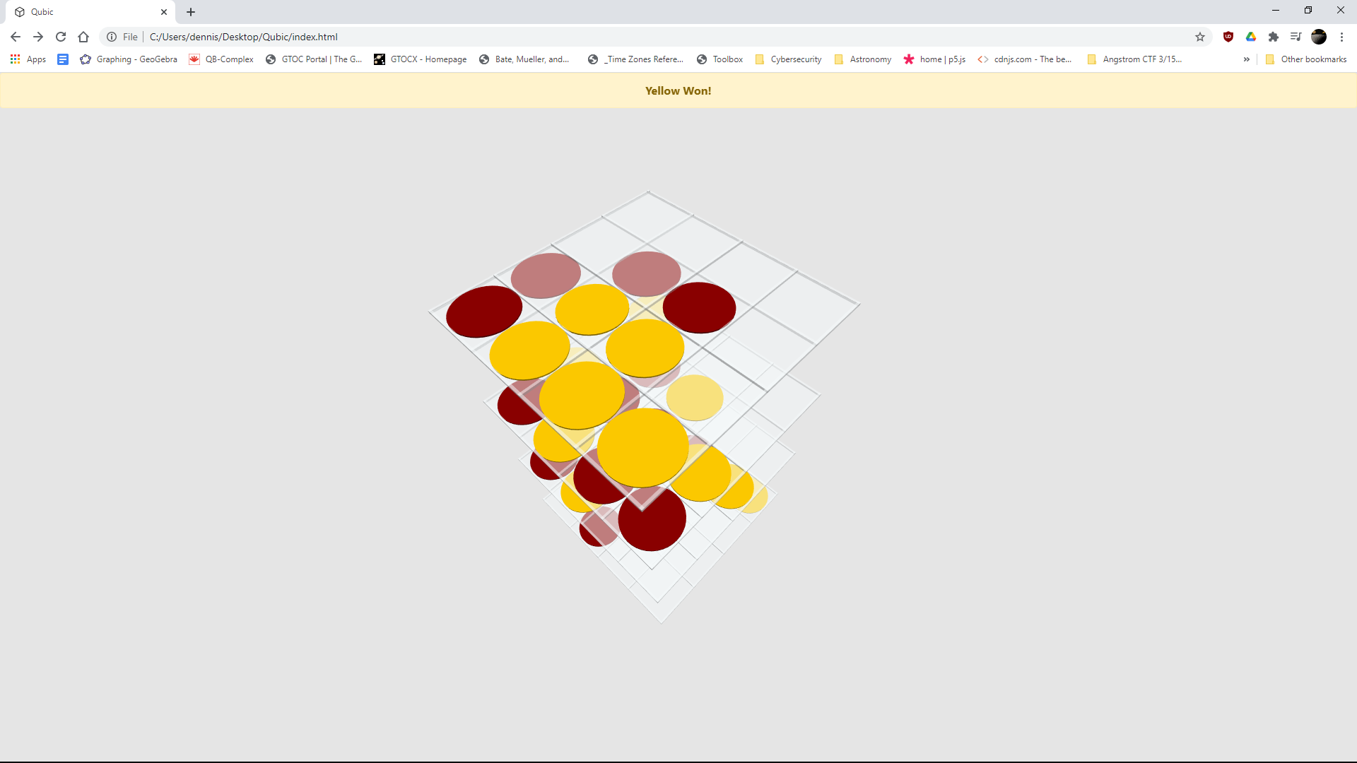The width and height of the screenshot is (1357, 763).
Task: Click the Reload page icon
Action: 61,37
